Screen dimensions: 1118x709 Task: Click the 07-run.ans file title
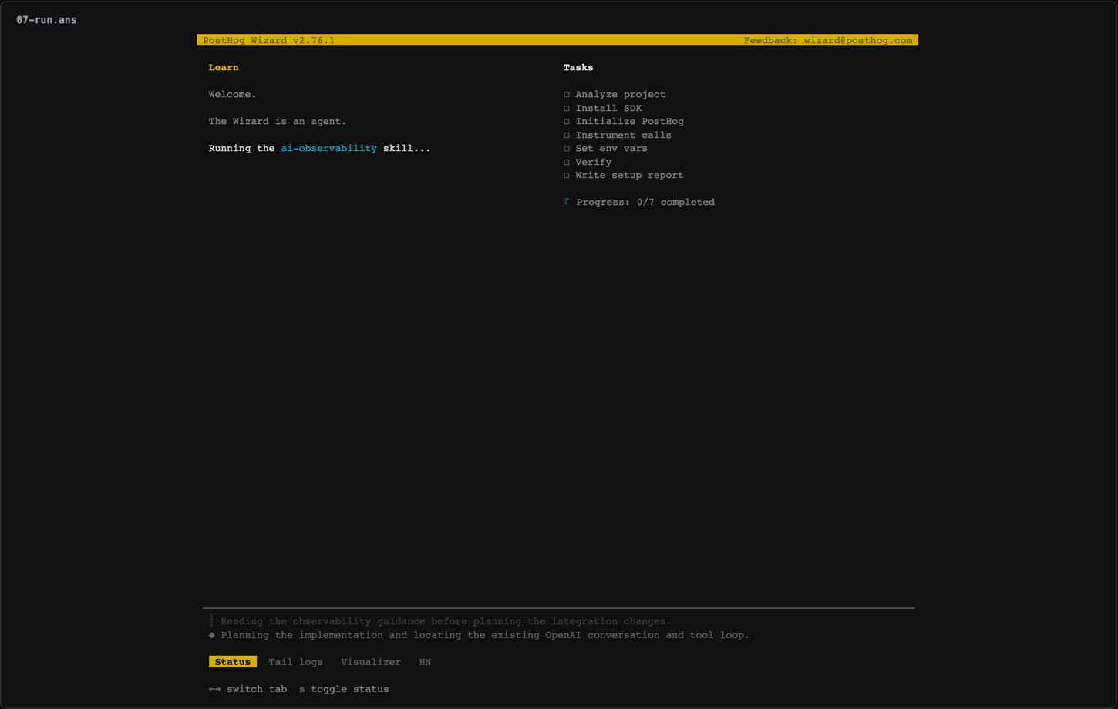(x=46, y=20)
